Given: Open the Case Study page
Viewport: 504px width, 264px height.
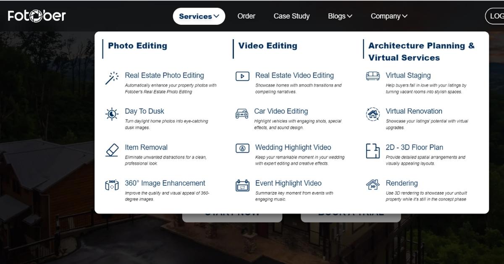Looking at the screenshot, I should [x=291, y=16].
